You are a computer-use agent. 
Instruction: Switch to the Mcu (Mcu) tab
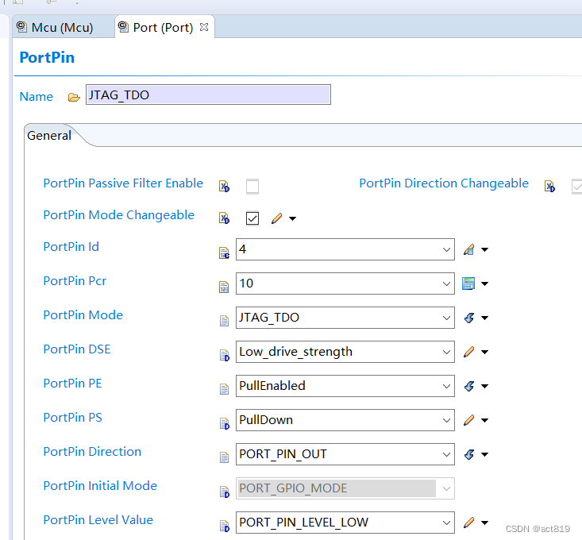[x=55, y=27]
